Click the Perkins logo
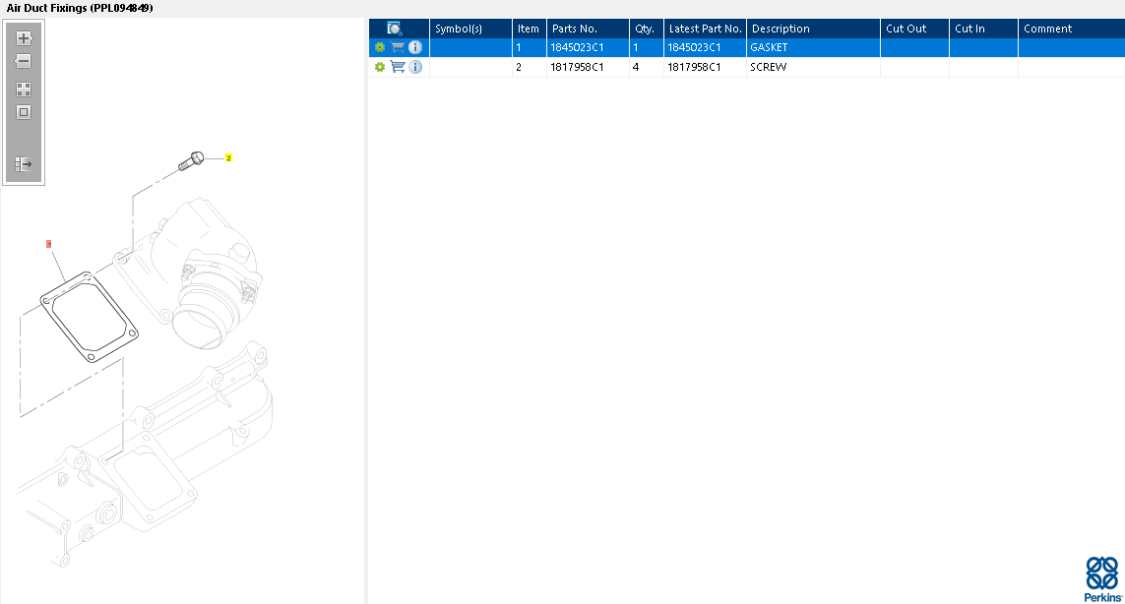Screen dimensions: 1125x604 1102,579
